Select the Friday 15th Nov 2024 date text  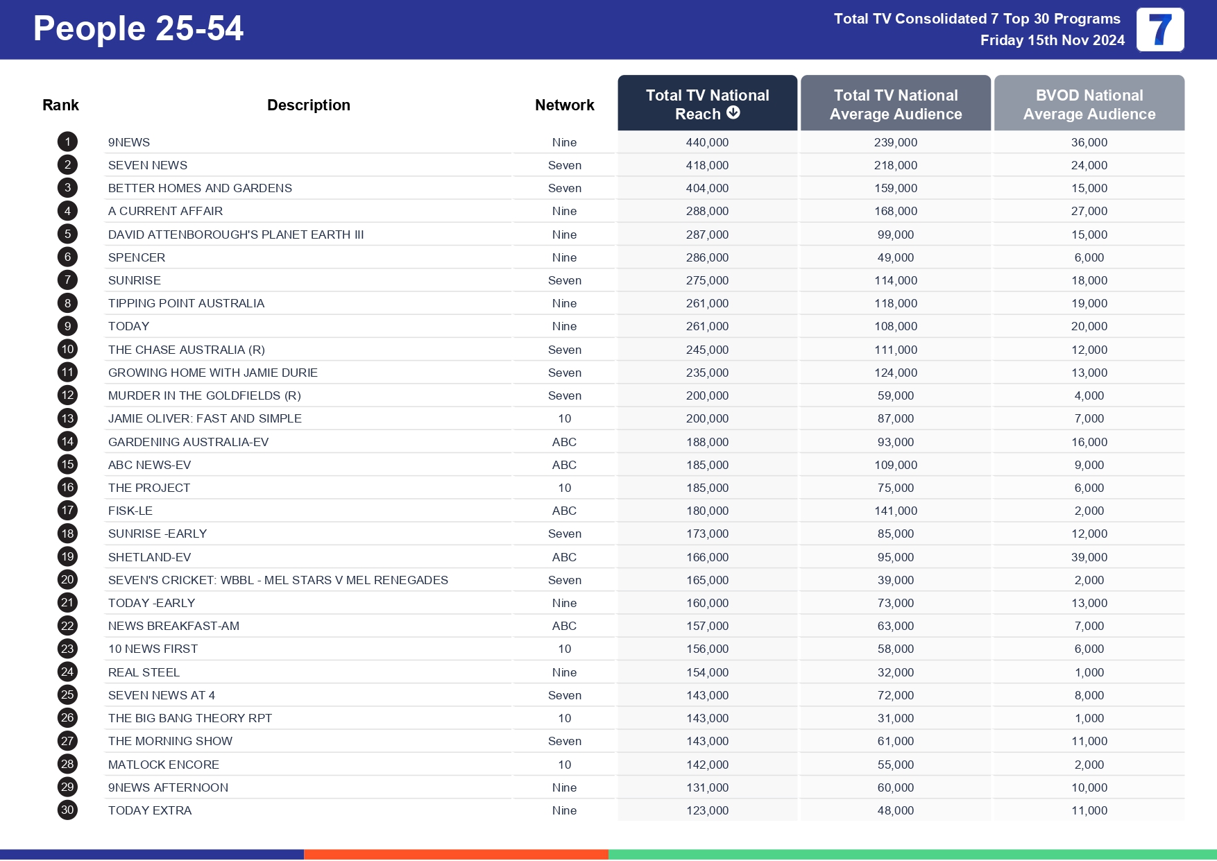click(1053, 40)
